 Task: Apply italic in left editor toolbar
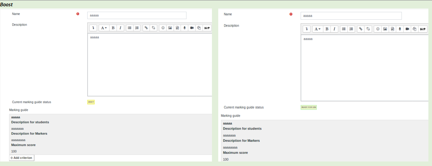click(x=120, y=28)
